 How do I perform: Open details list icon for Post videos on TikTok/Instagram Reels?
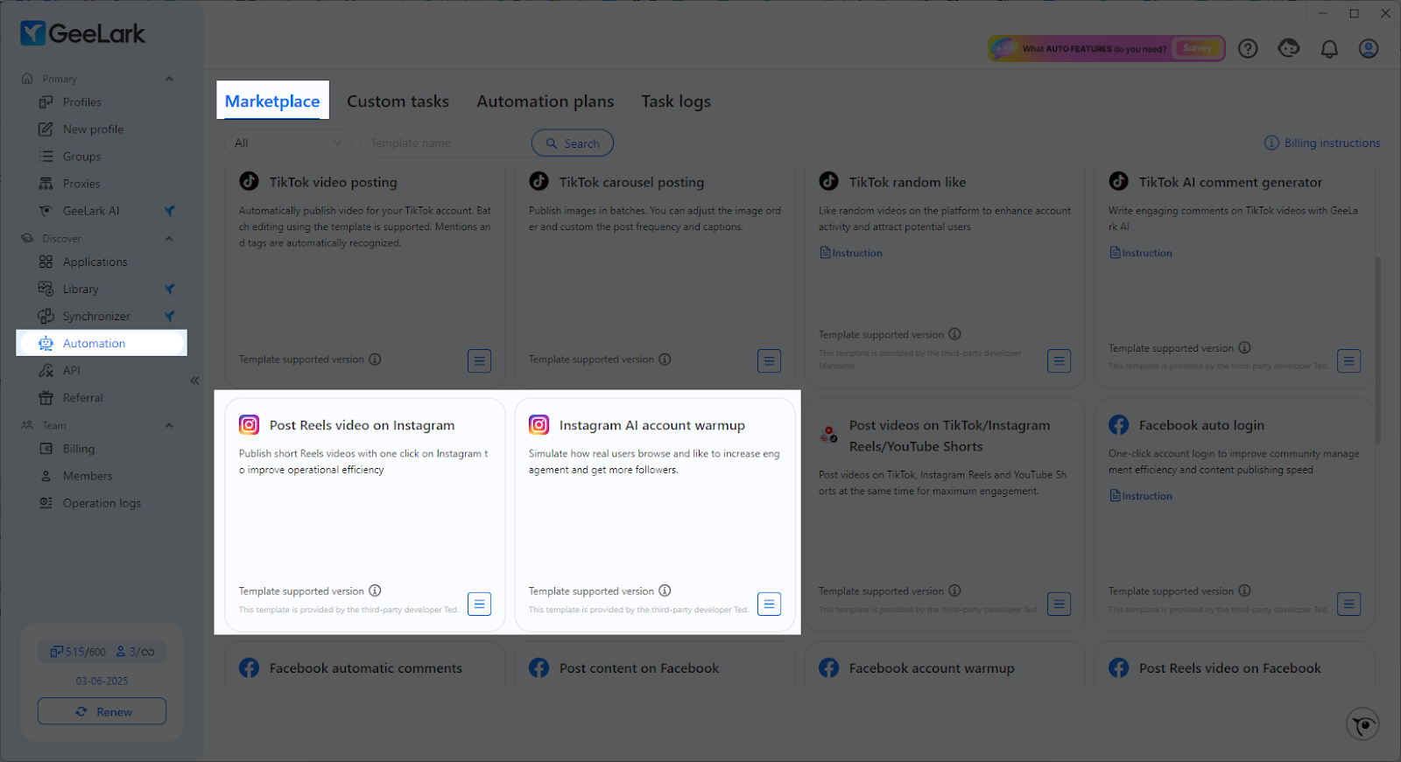[x=1059, y=604]
